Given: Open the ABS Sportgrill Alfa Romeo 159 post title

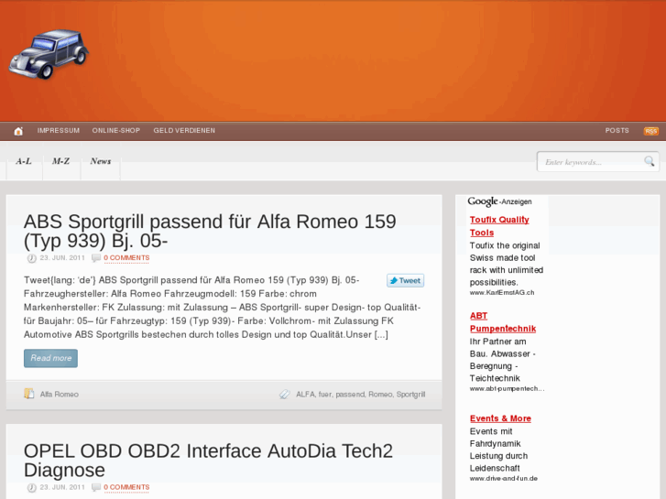Looking at the screenshot, I should [210, 231].
